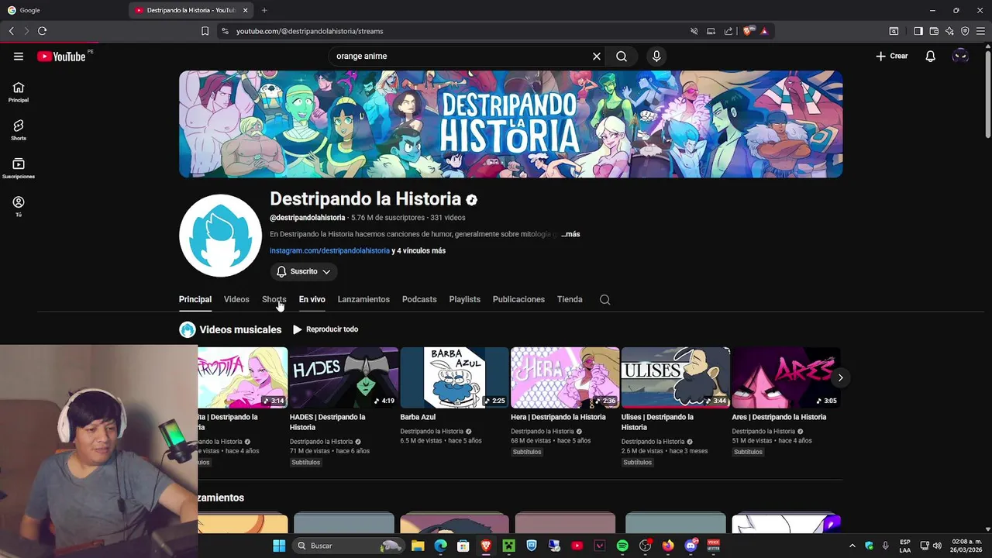Go back to previous page
This screenshot has height=558, width=992.
(x=11, y=31)
